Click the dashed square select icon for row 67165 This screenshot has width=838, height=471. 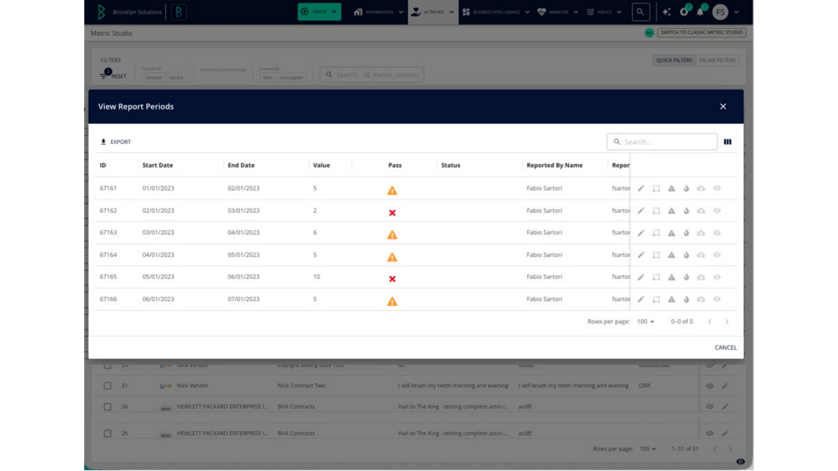tap(656, 277)
